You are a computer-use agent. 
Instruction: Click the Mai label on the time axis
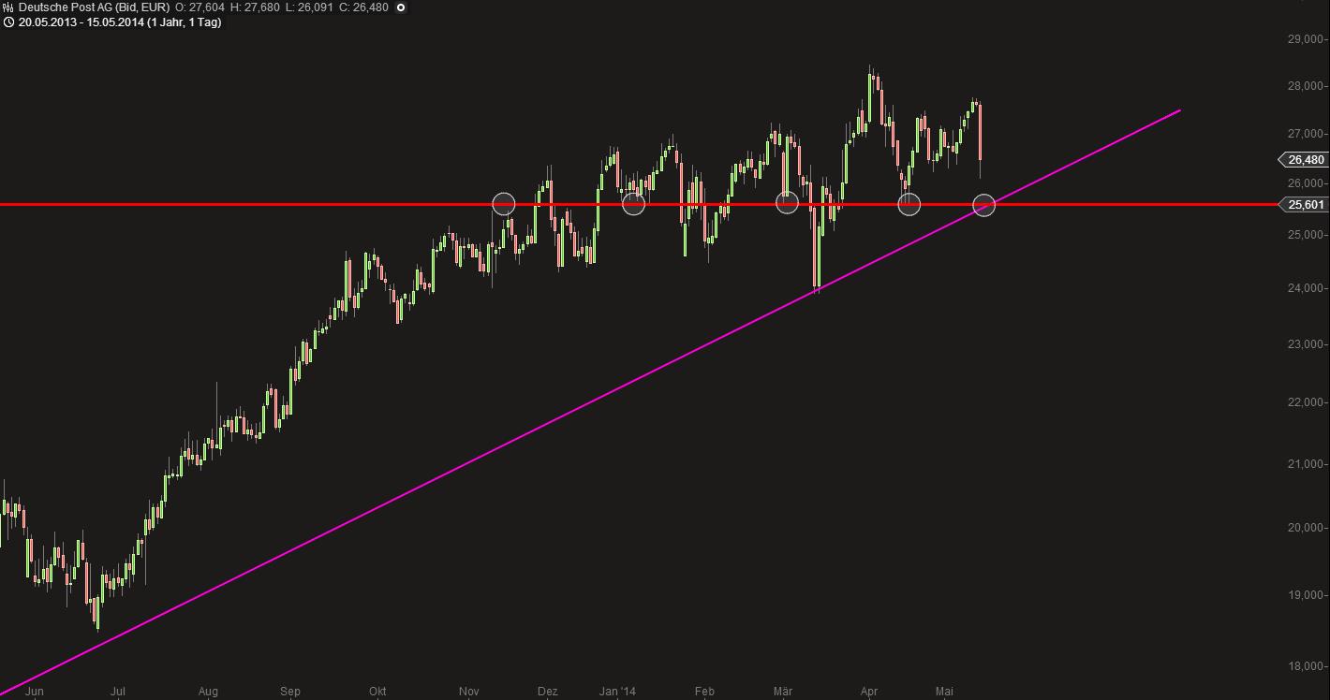[944, 692]
